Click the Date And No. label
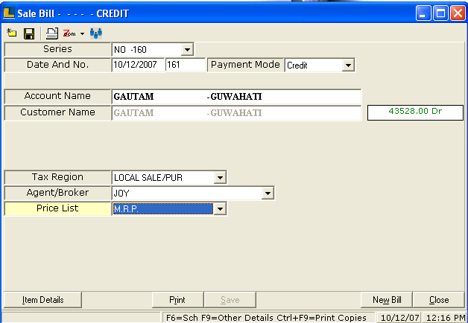Viewport: 468px width, 323px height. (57, 65)
